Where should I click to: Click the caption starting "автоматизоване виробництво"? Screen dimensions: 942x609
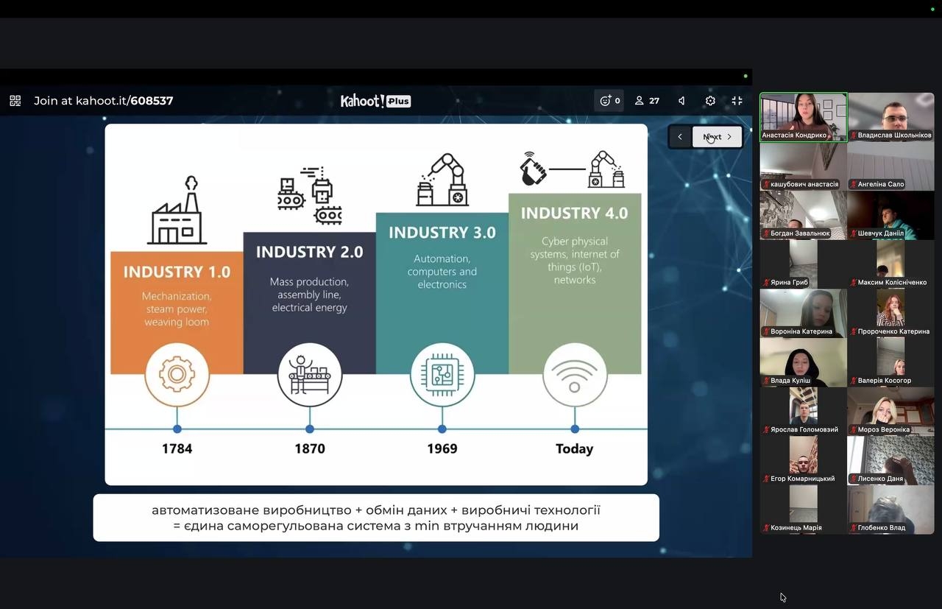(x=376, y=518)
